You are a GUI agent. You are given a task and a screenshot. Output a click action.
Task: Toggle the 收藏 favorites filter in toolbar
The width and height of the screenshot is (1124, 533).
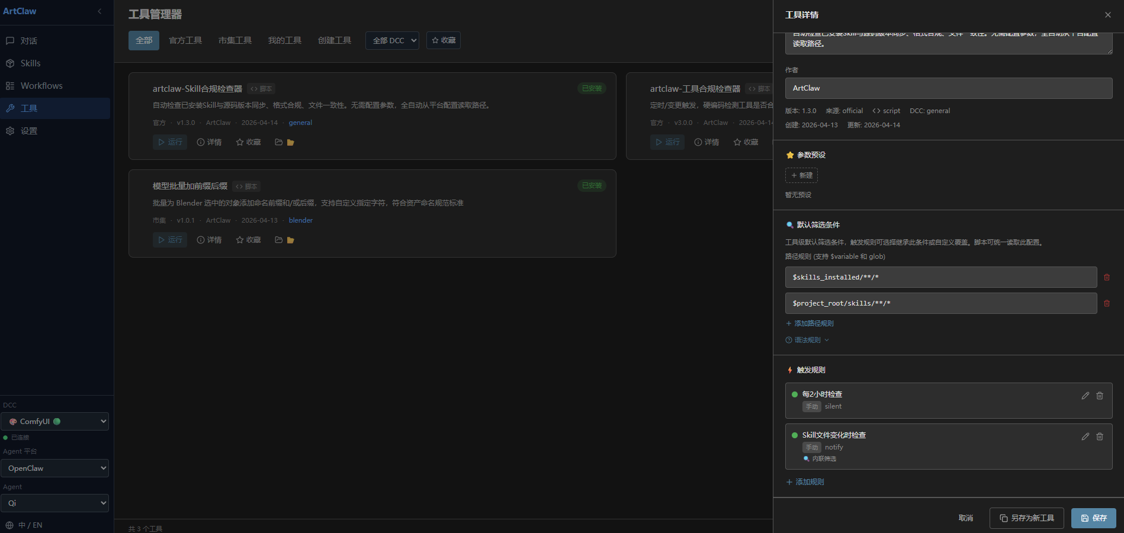coord(444,40)
